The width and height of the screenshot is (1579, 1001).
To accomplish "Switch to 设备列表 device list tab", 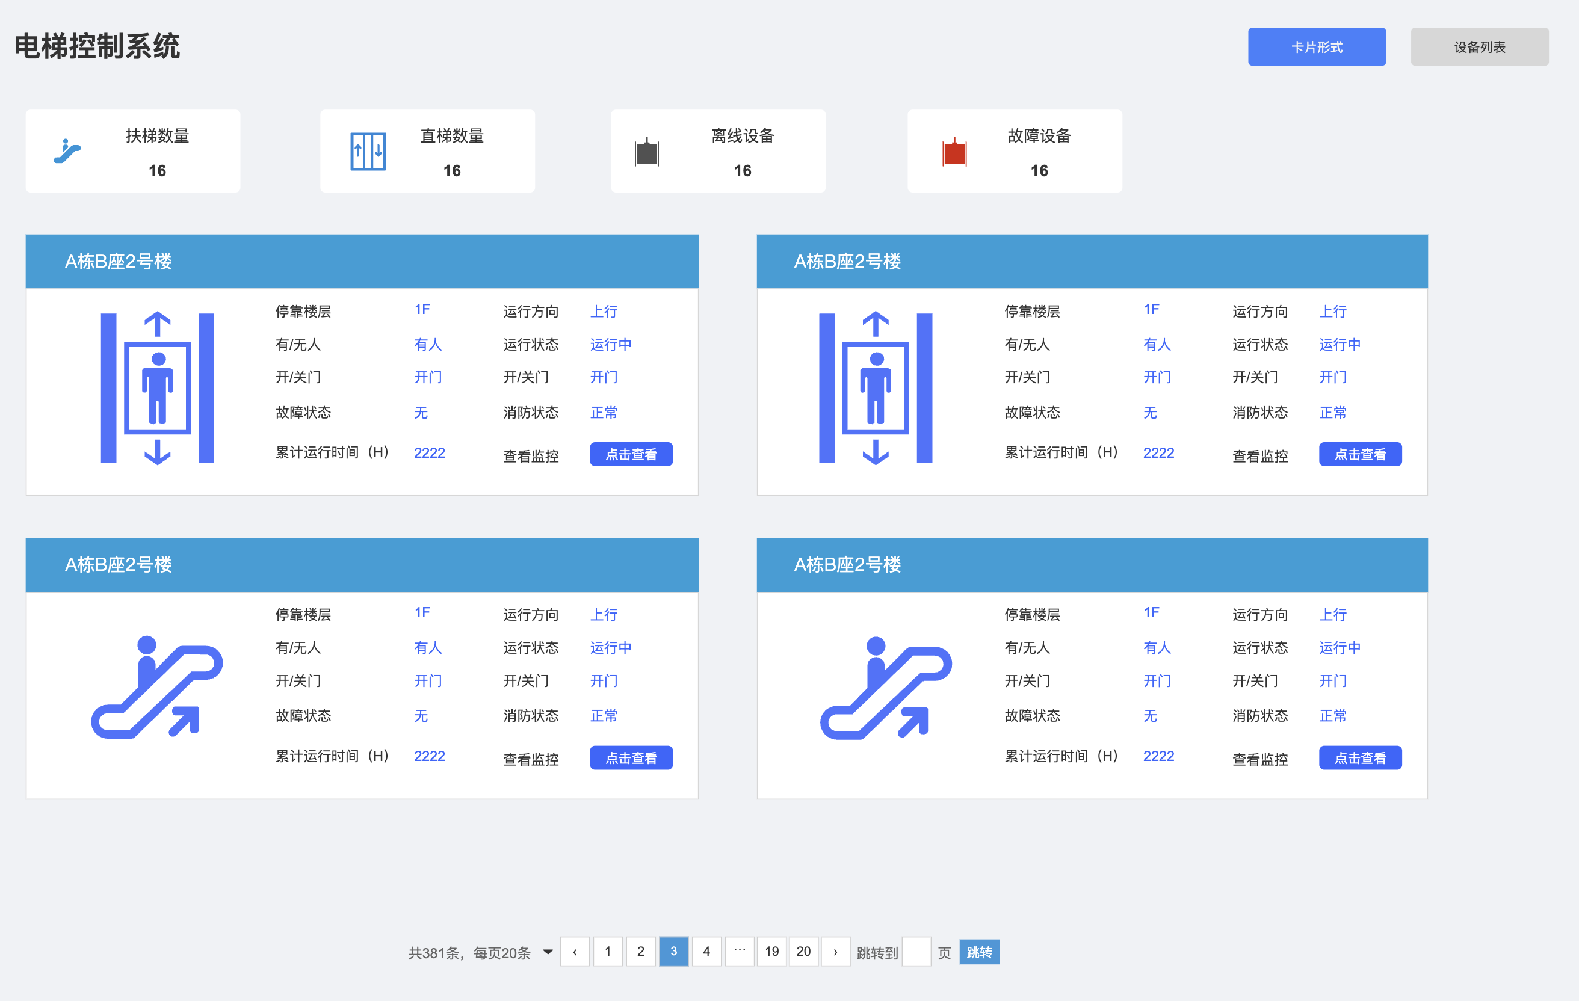I will 1479,46.
